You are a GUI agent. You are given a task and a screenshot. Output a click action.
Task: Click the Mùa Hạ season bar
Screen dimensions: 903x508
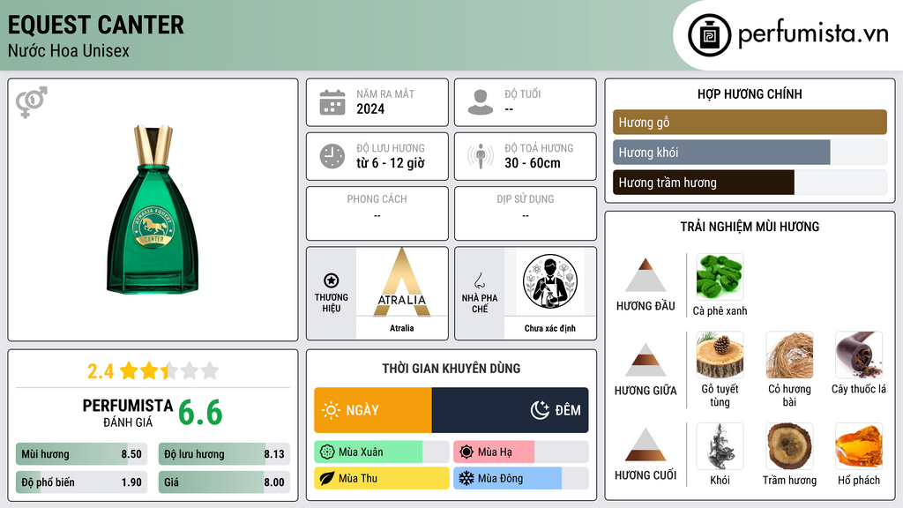(520, 452)
